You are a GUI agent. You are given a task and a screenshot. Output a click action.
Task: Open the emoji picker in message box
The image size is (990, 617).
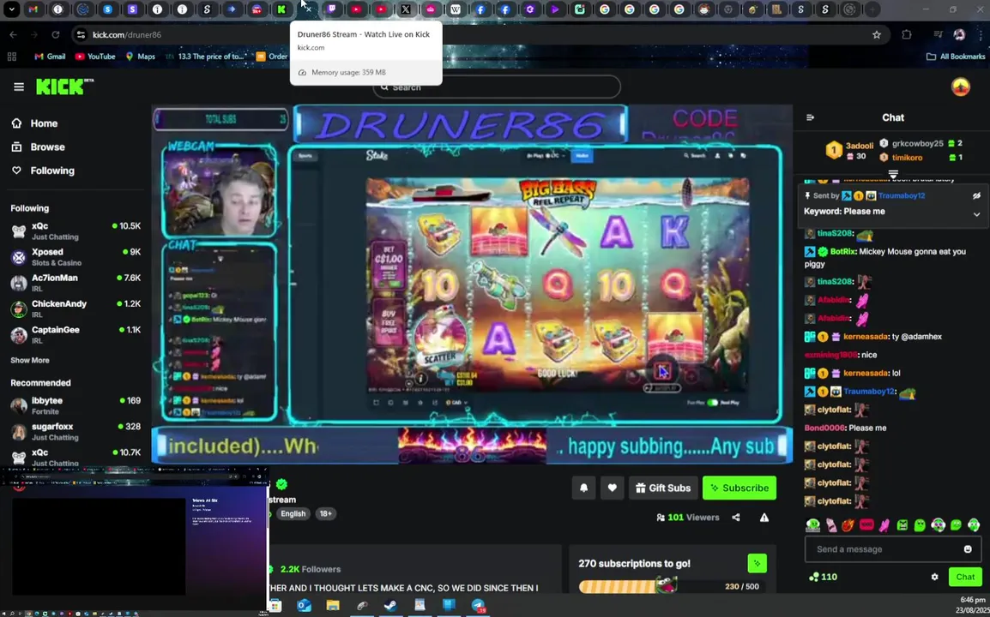point(968,548)
